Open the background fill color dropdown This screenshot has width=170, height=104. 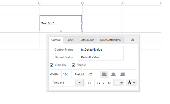pyautogui.click(x=119, y=83)
